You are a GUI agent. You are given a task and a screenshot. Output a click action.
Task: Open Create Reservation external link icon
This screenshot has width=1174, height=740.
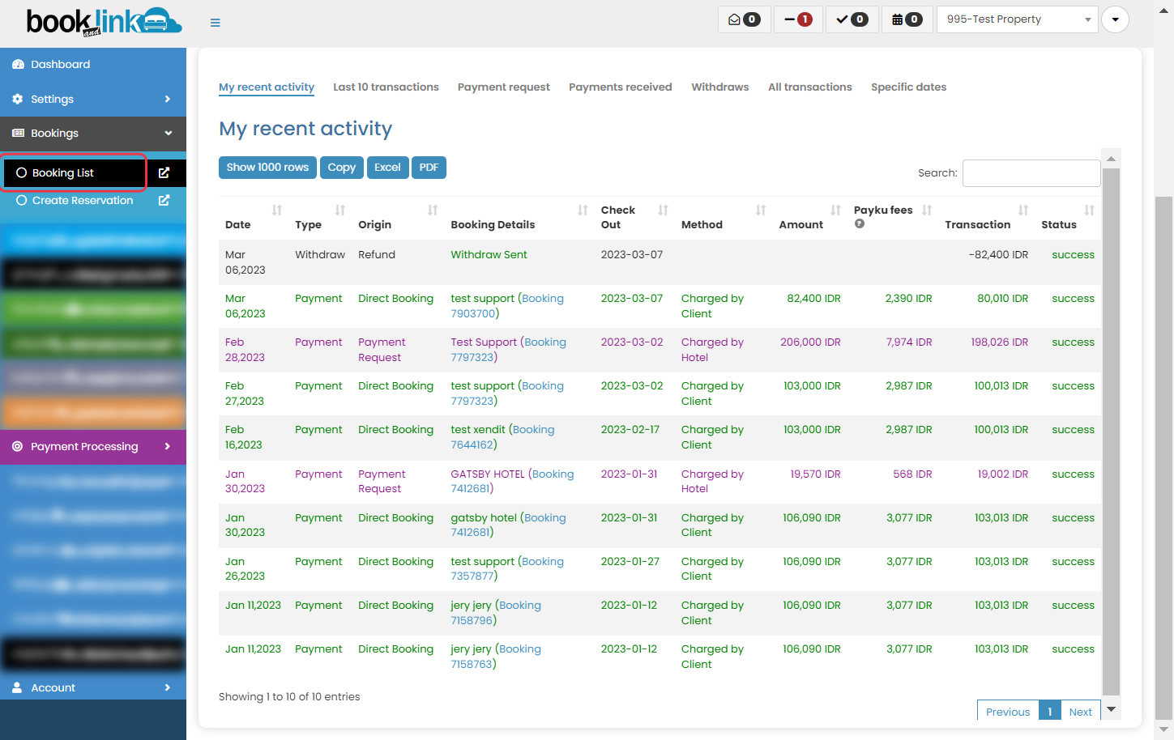(164, 200)
